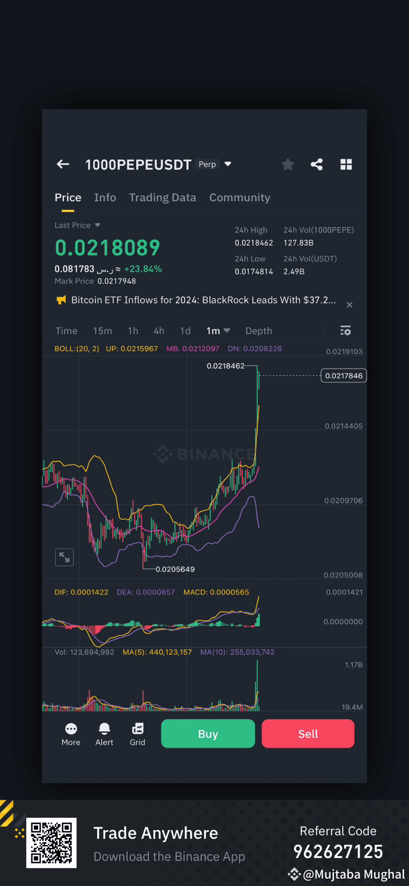Open the trading pair selector dropdown arrow
The image size is (409, 886).
pyautogui.click(x=228, y=164)
